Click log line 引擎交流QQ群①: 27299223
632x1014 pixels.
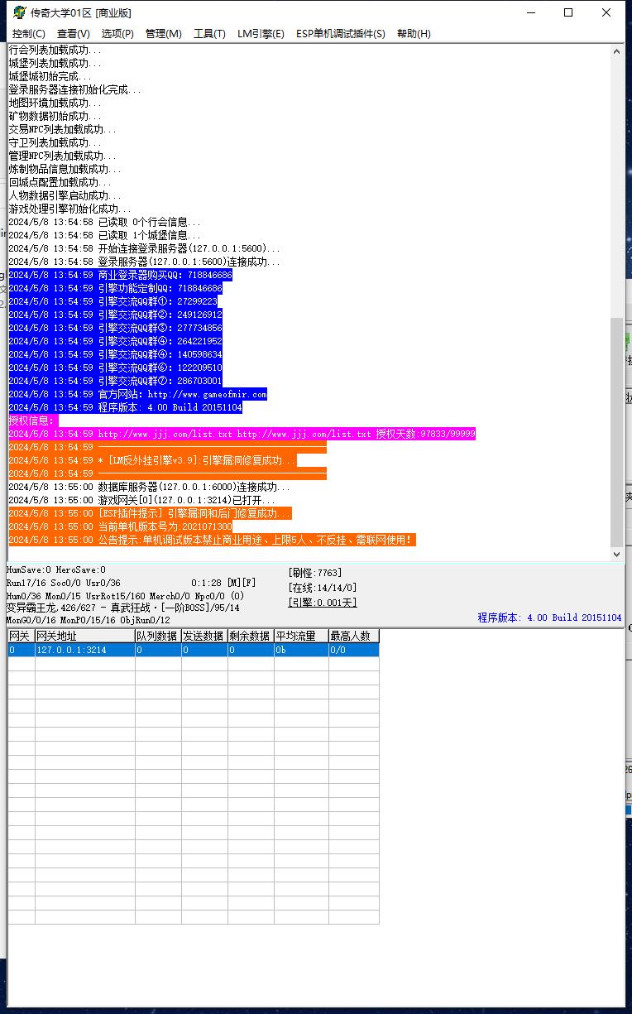(x=113, y=301)
